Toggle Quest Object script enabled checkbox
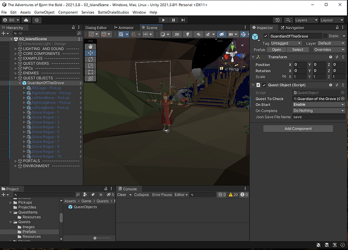Screen dimensions: 348x250 coord(264,85)
